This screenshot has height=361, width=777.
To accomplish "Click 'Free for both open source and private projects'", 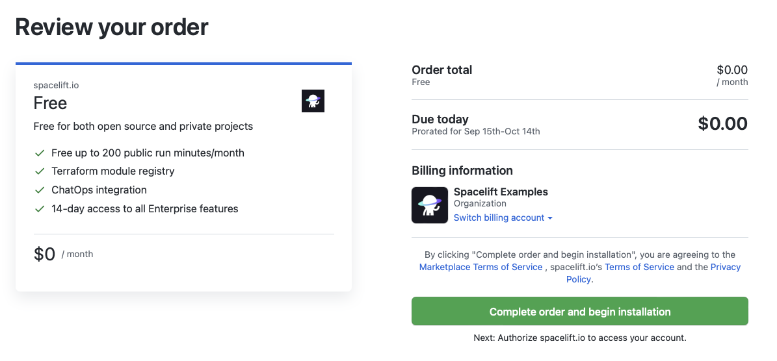I will point(143,127).
